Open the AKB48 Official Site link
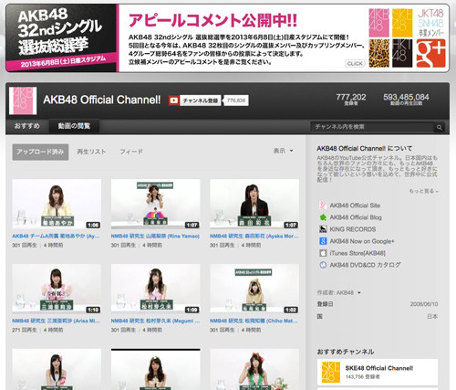The height and width of the screenshot is (390, 456). pos(355,206)
